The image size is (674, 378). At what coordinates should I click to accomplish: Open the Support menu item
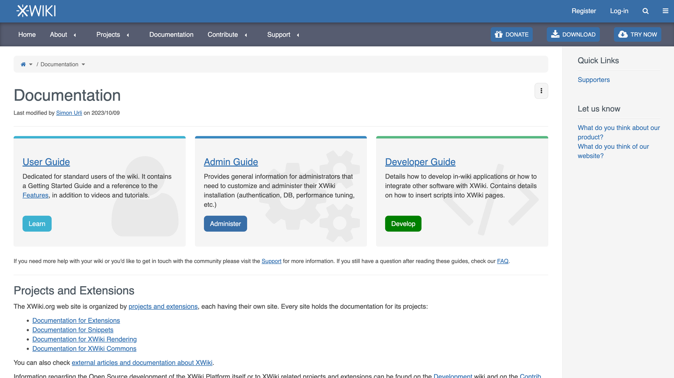pyautogui.click(x=279, y=35)
